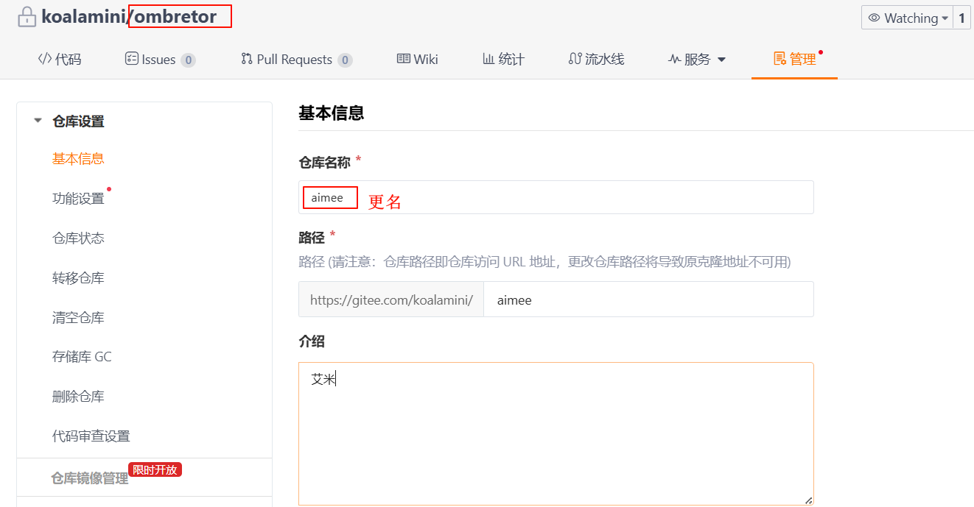Go to 转移仓库 settings
The image size is (974, 507).
coord(78,278)
